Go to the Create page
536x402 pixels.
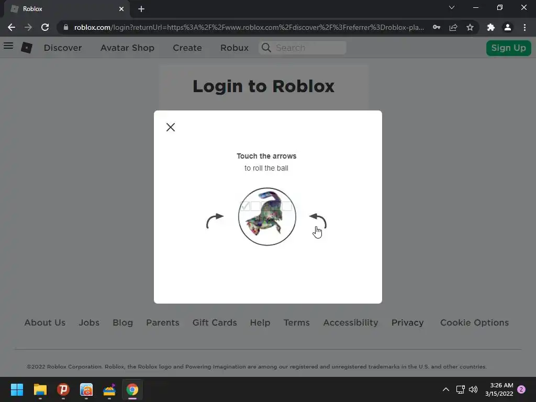(x=187, y=48)
